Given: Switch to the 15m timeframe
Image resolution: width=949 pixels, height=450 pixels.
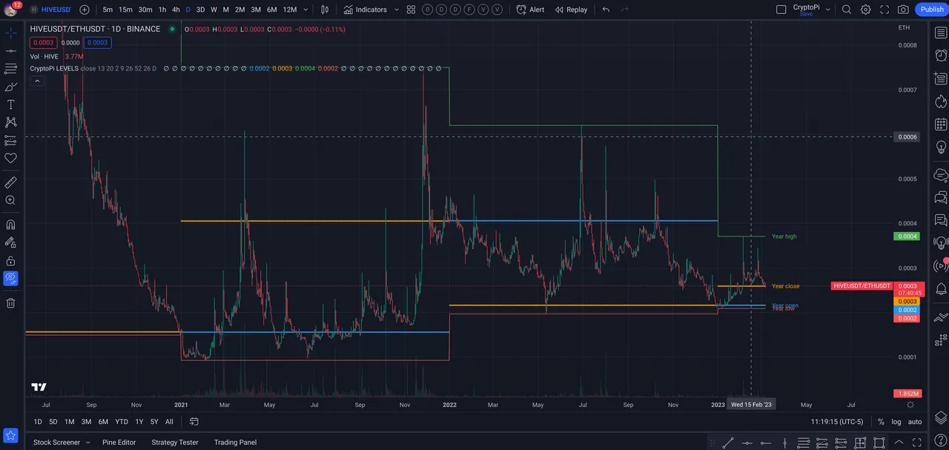Looking at the screenshot, I should [126, 10].
